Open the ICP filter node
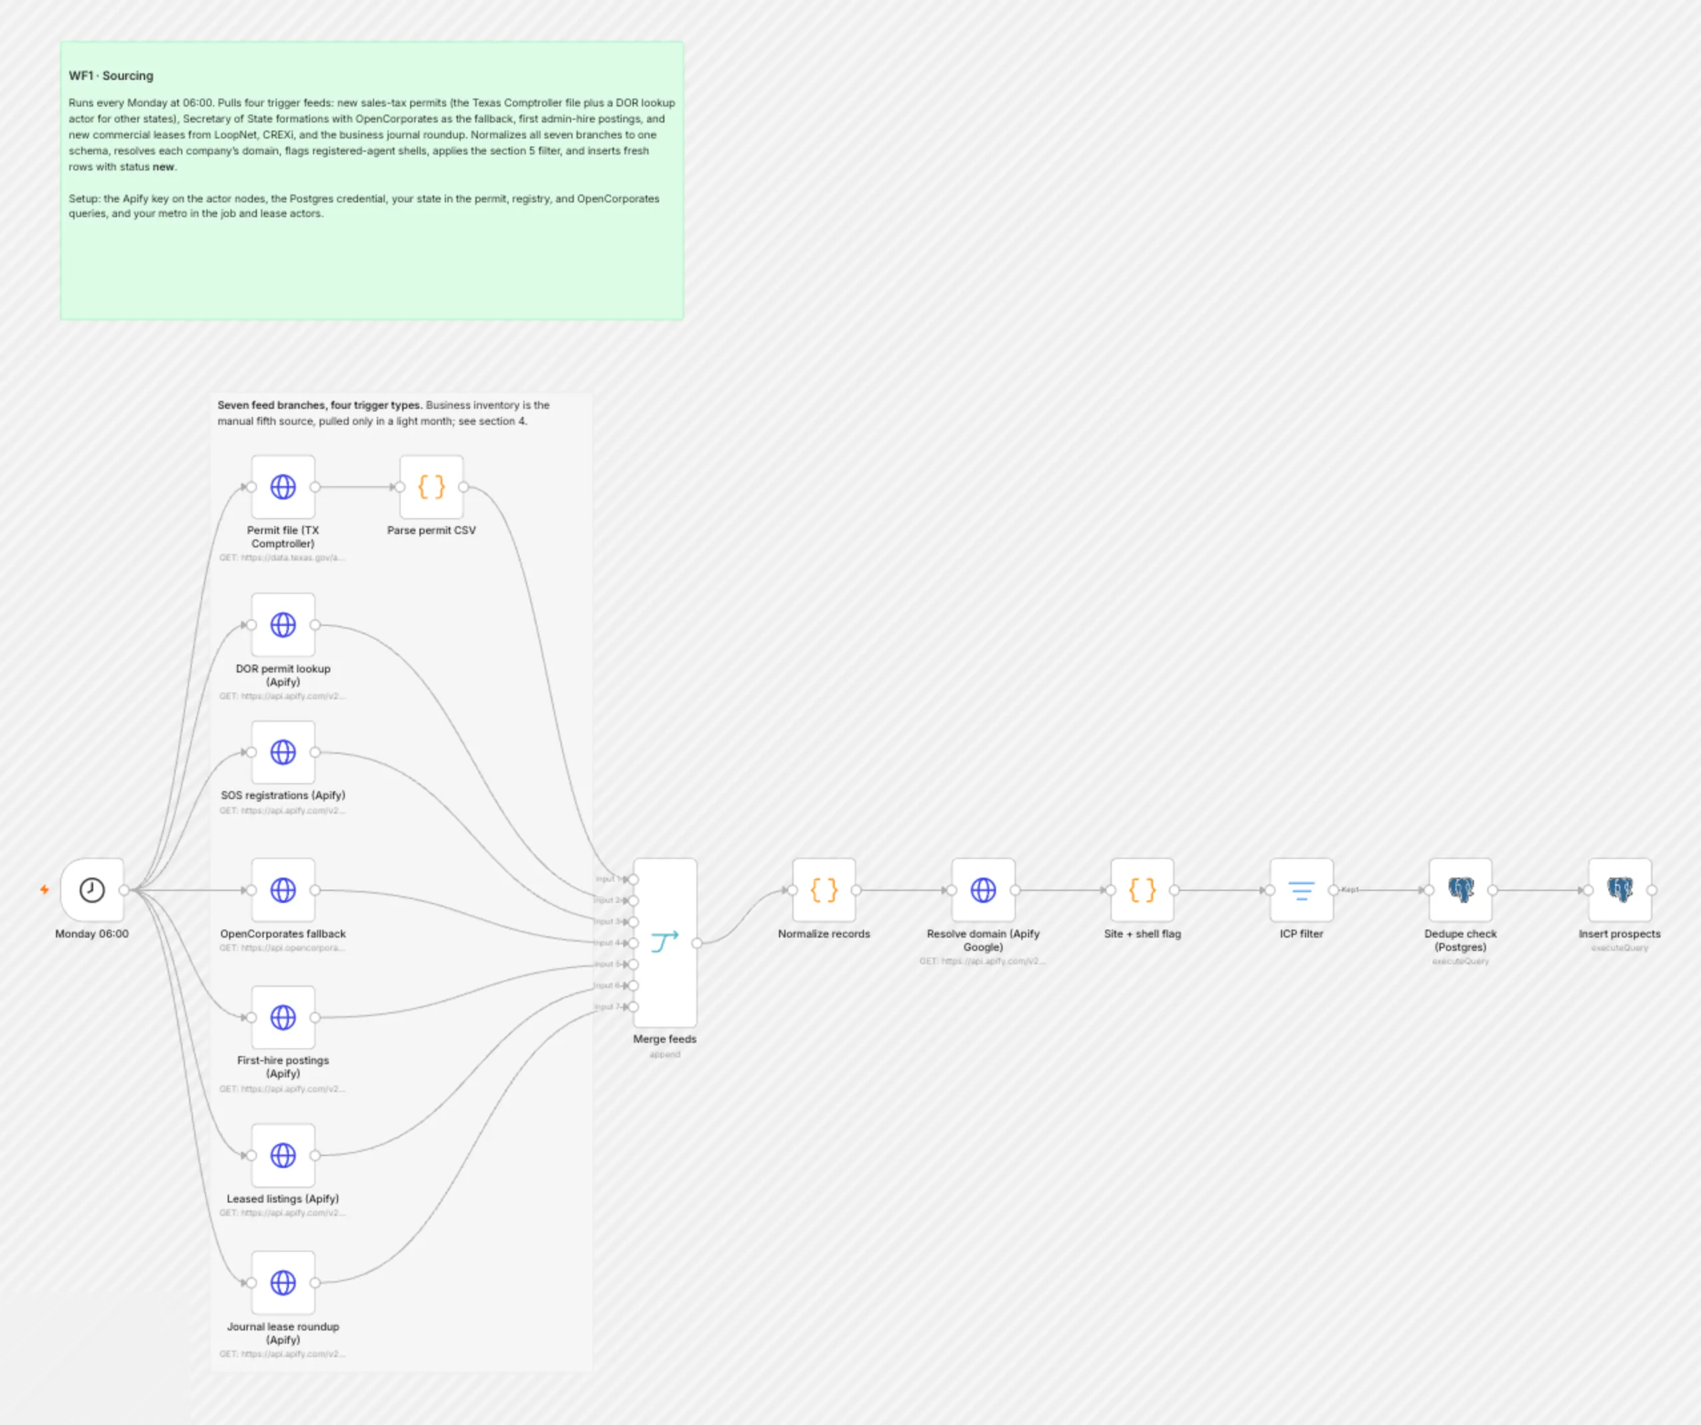This screenshot has width=1701, height=1425. (1301, 890)
